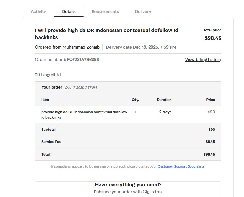Switch to the Activity tab
This screenshot has width=244, height=197.
[38, 12]
